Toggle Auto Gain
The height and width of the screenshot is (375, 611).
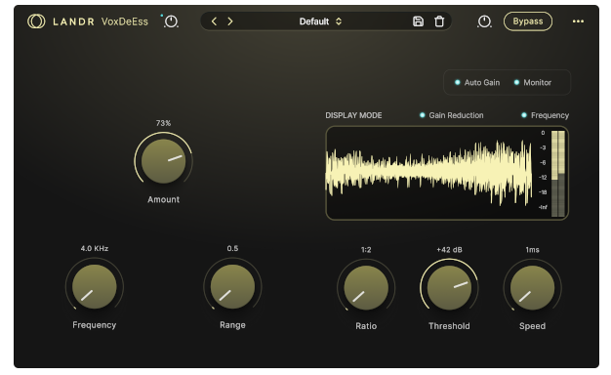(477, 83)
